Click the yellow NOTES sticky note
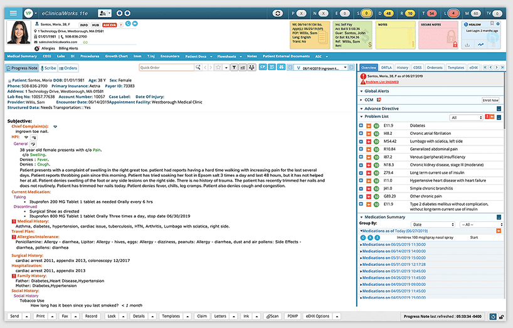 tap(395, 35)
